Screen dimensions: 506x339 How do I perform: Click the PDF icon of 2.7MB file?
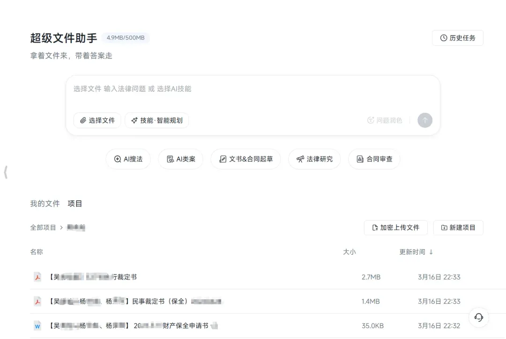tap(37, 277)
